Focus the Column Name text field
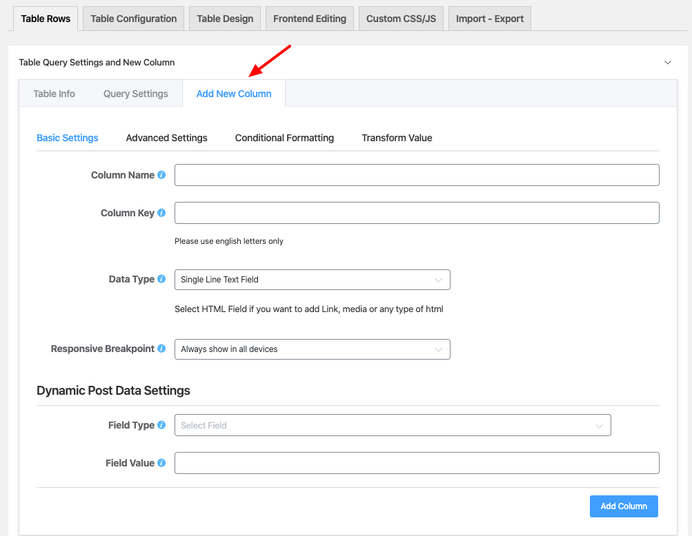The height and width of the screenshot is (536, 692). (417, 175)
